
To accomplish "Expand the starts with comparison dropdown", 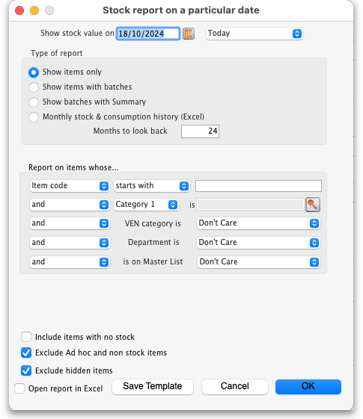I will click(152, 186).
